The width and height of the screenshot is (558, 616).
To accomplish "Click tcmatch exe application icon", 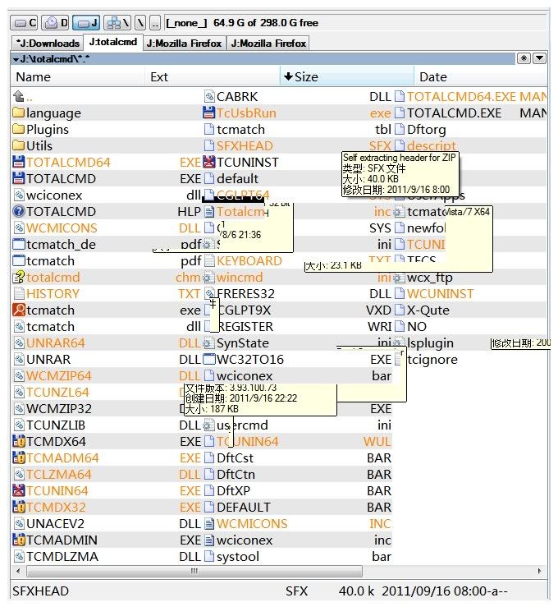I will coord(18,310).
